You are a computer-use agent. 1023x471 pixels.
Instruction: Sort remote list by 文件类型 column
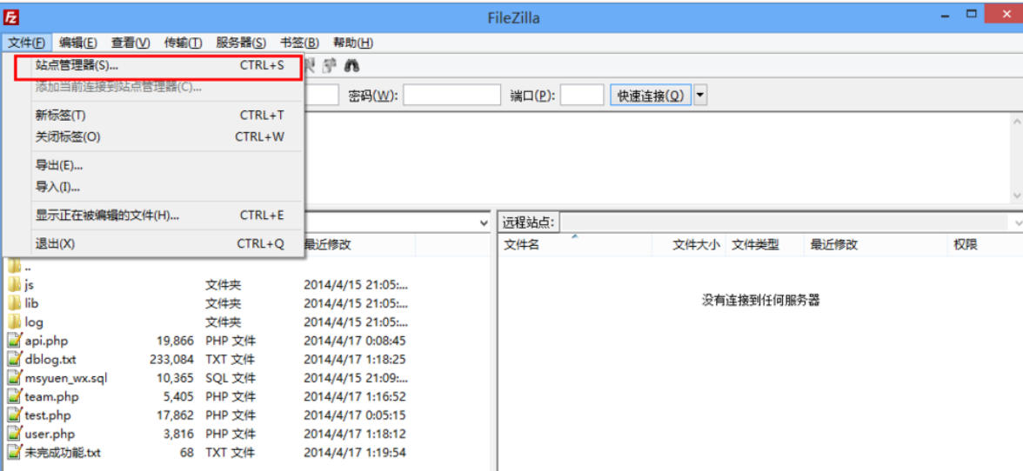point(765,245)
